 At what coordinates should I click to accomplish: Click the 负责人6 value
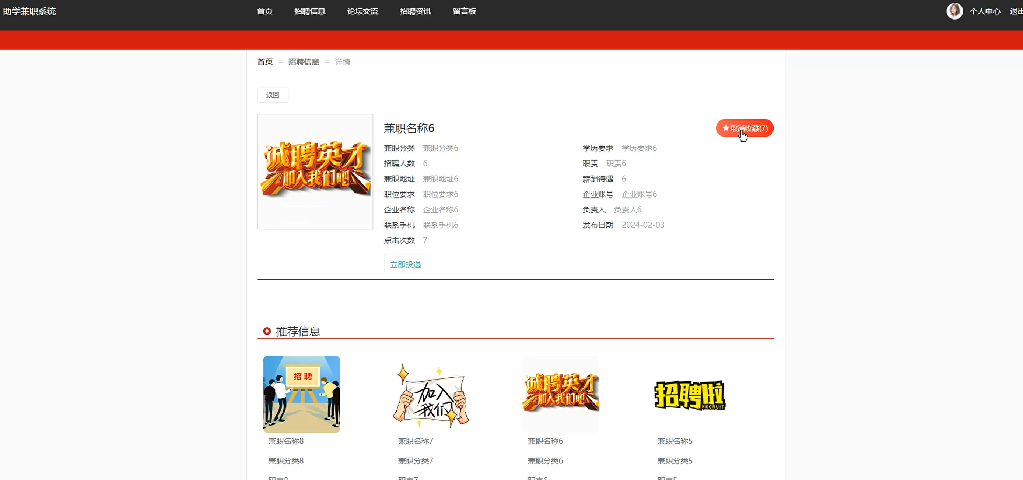(x=627, y=209)
